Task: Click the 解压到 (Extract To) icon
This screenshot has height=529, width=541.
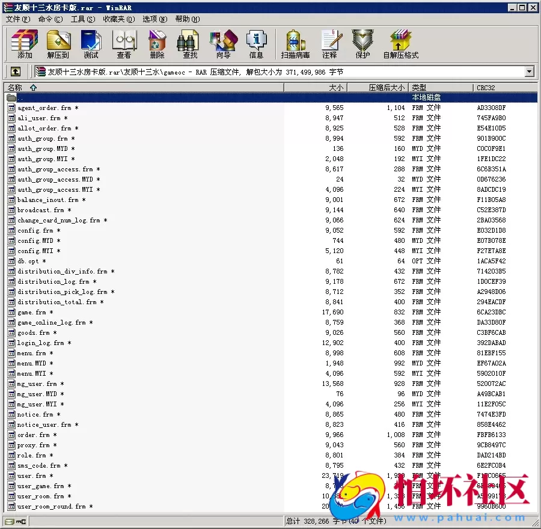Action: [x=58, y=44]
